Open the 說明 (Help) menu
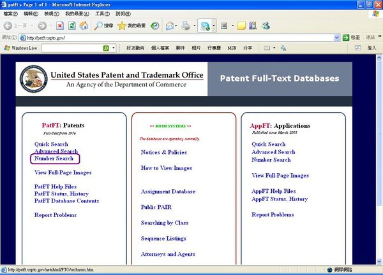Screen dimensions: 383x275 (x=123, y=13)
